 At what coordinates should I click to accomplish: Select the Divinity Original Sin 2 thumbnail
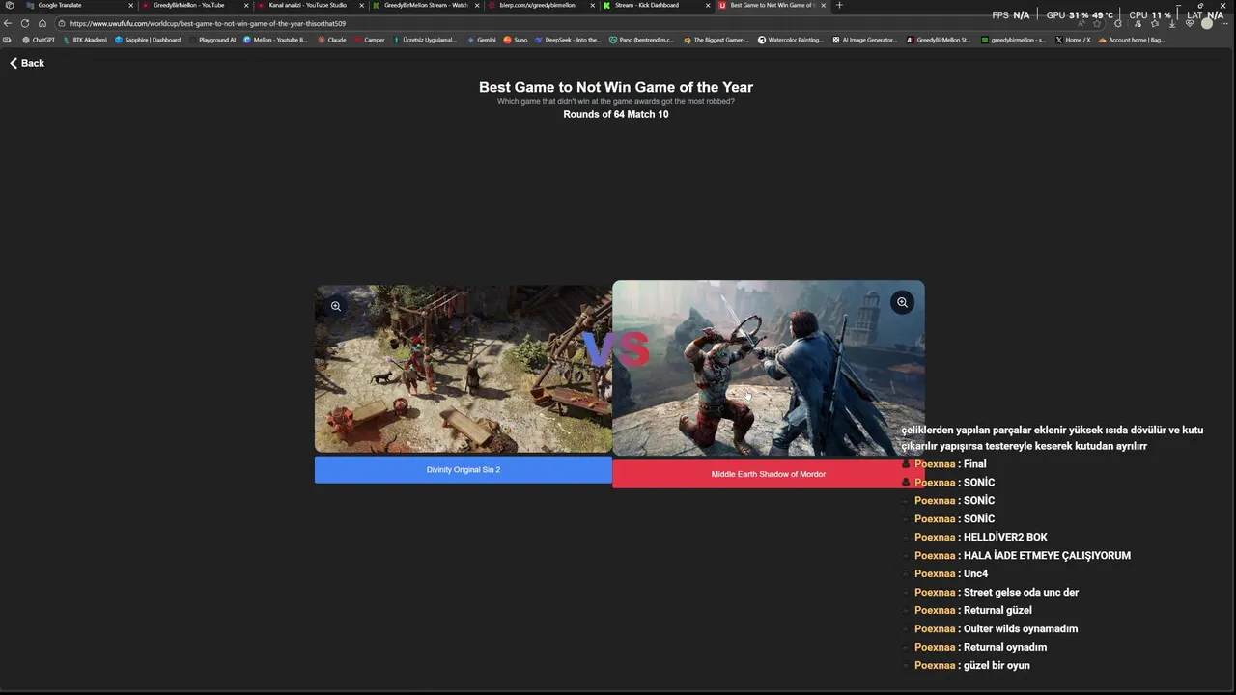(x=463, y=369)
